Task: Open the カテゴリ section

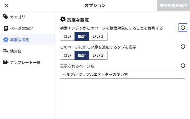Action: coord(27,17)
